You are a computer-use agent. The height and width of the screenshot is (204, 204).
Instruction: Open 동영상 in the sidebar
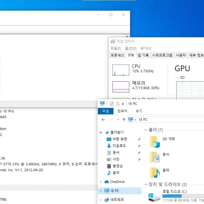(x=118, y=166)
